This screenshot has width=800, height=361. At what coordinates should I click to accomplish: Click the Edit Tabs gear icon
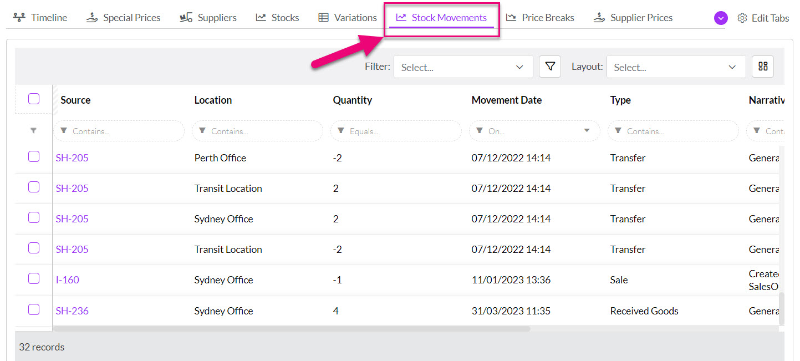742,18
